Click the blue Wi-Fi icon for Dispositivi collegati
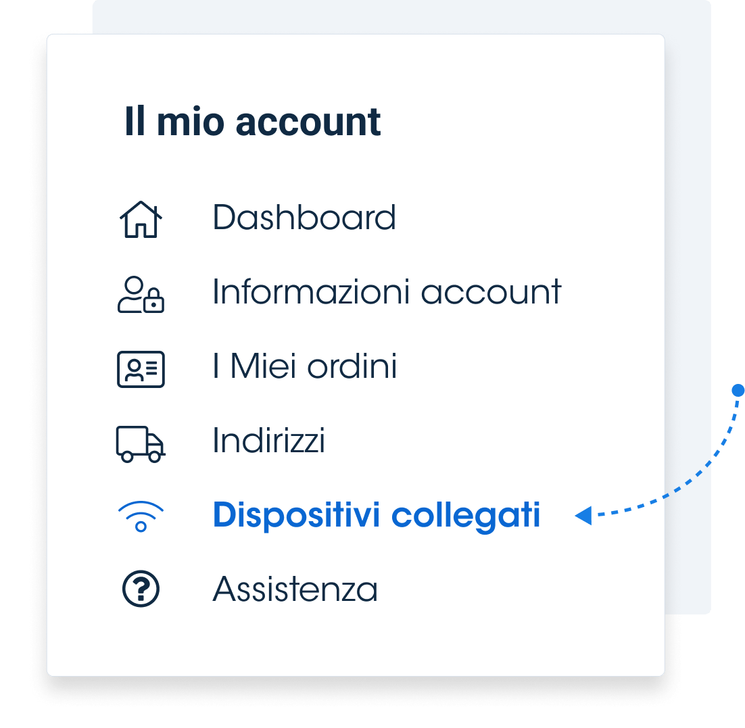 pos(141,516)
